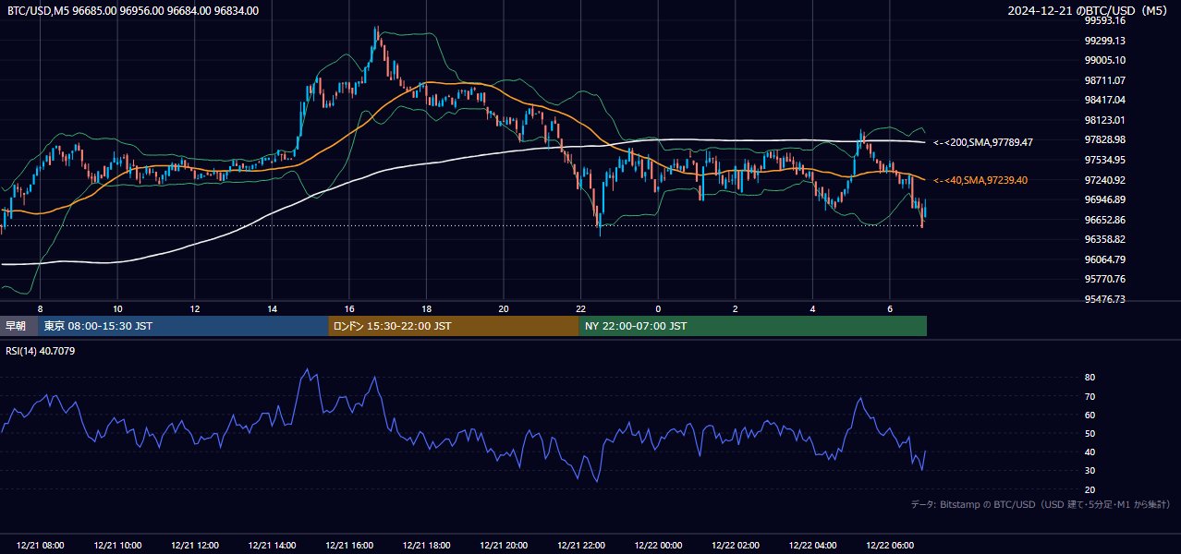Image resolution: width=1181 pixels, height=554 pixels.
Task: Click the 12/21 12:00 time label
Action: click(195, 546)
